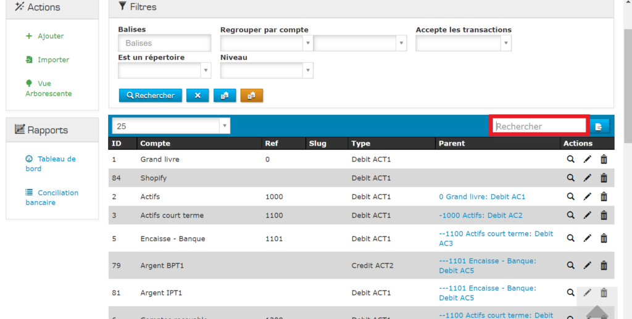Click the Rechercher table search field

click(539, 126)
